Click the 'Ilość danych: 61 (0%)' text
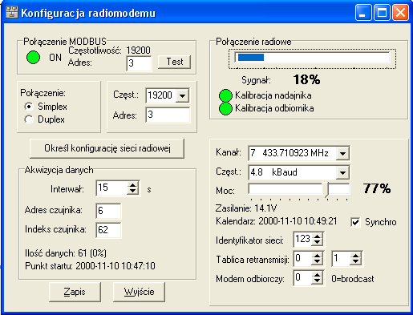The image size is (413, 315). (x=66, y=253)
